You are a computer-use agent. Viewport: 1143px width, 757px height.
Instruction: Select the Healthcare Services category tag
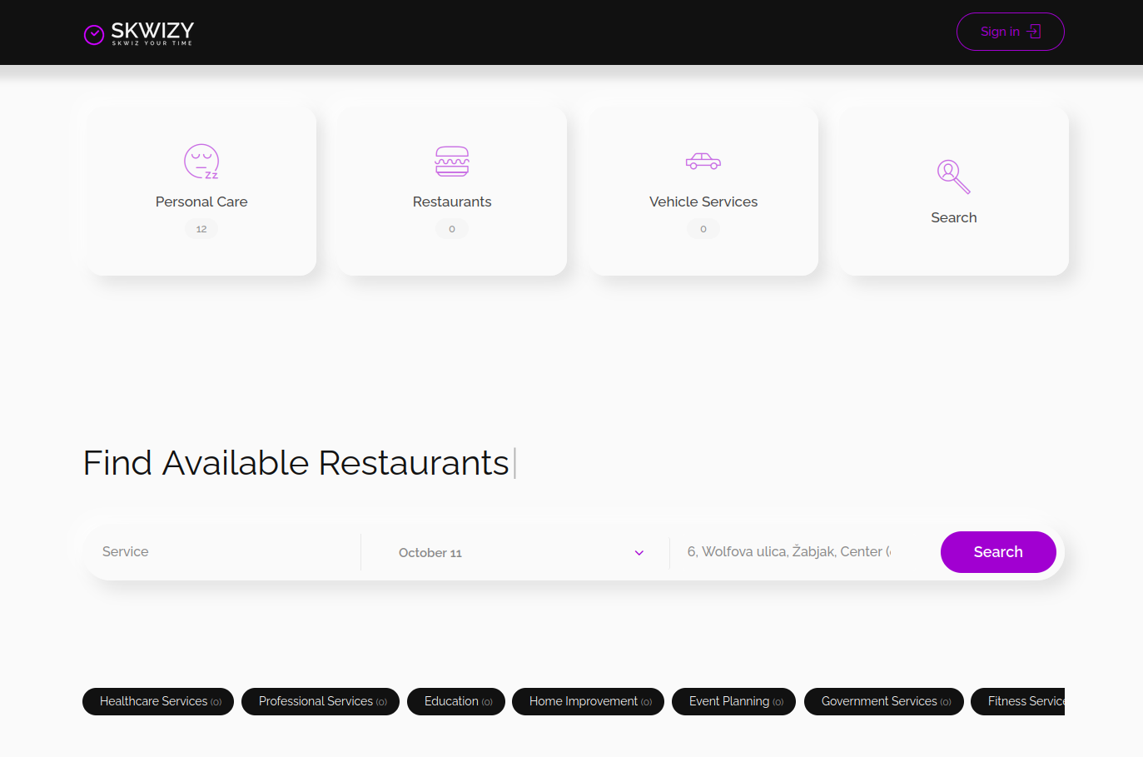pos(158,701)
